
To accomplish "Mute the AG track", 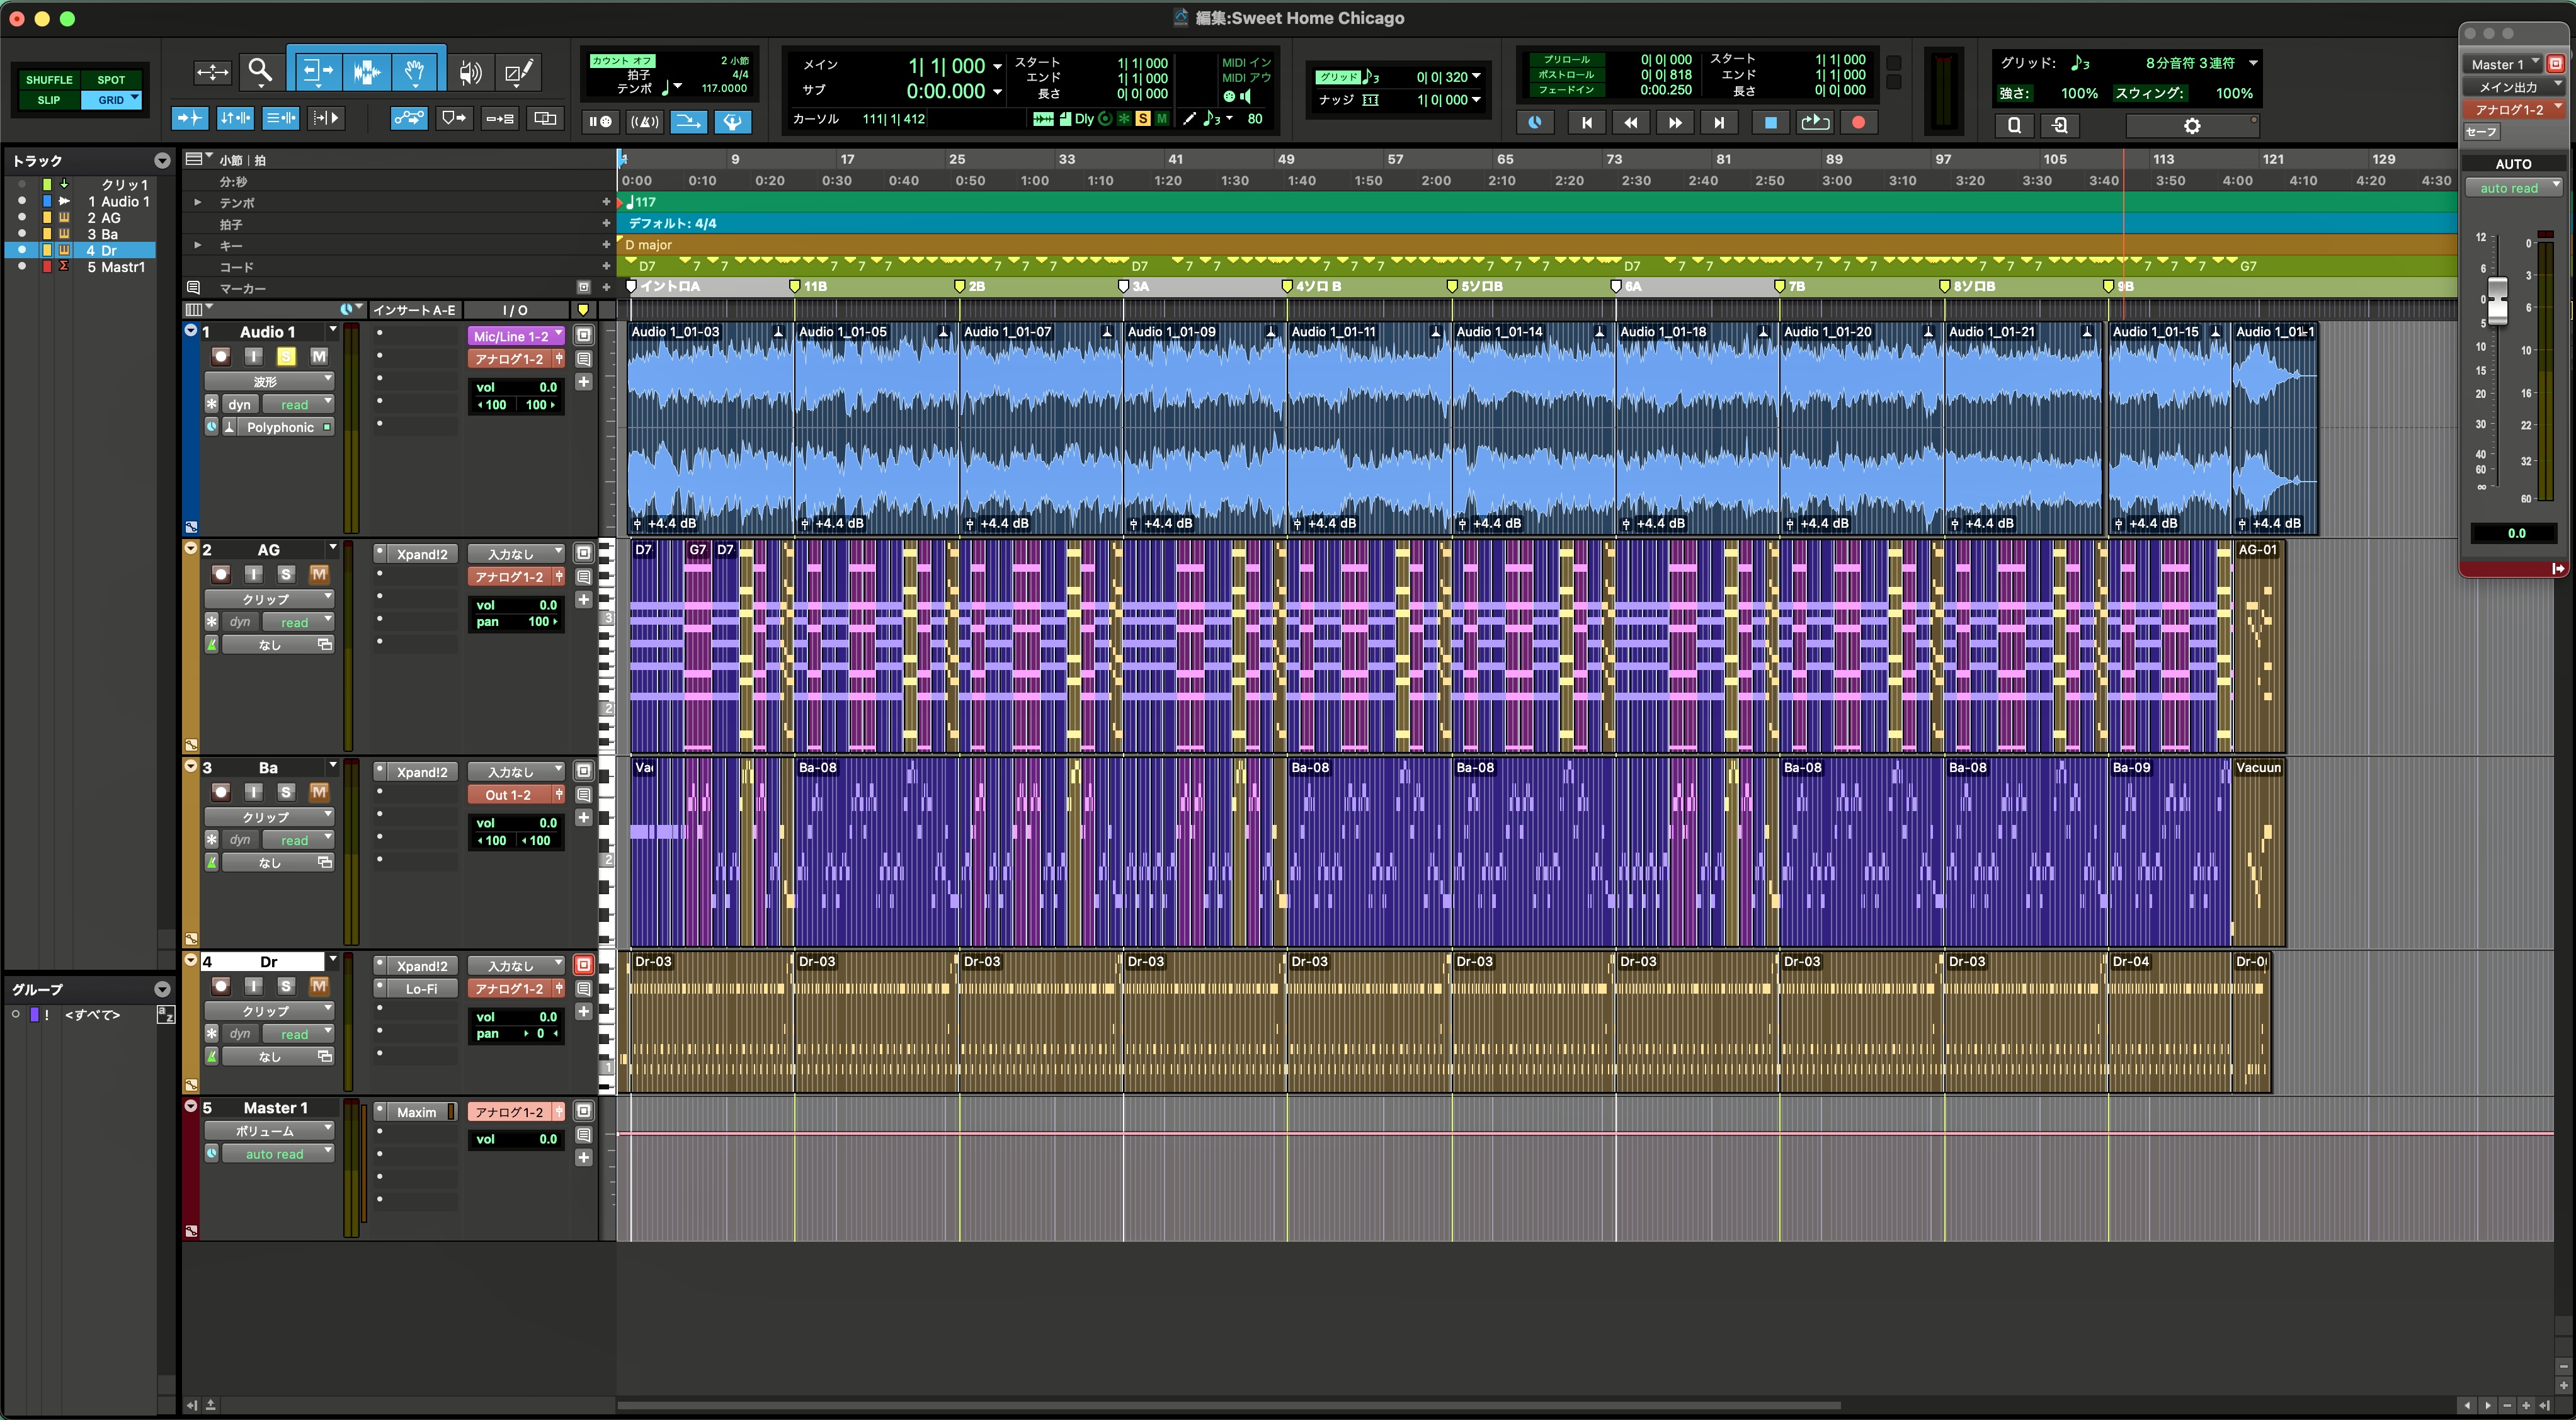I will pos(319,574).
